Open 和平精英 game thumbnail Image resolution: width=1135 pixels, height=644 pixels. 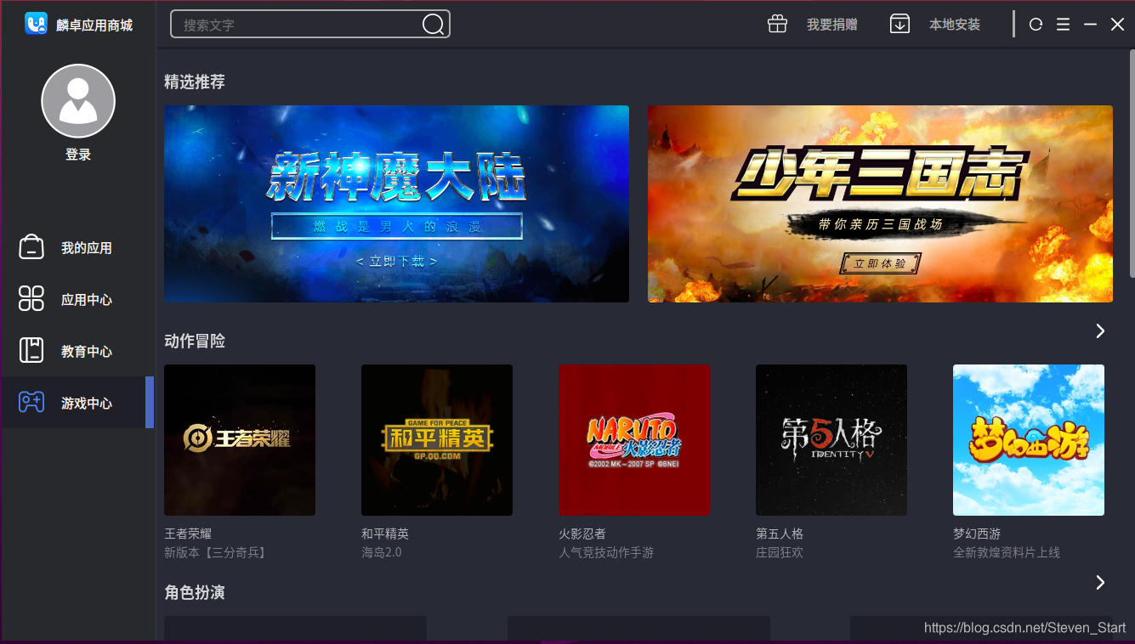coord(437,440)
